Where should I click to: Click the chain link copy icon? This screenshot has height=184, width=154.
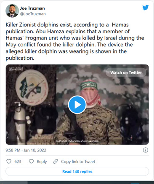pos(56,161)
